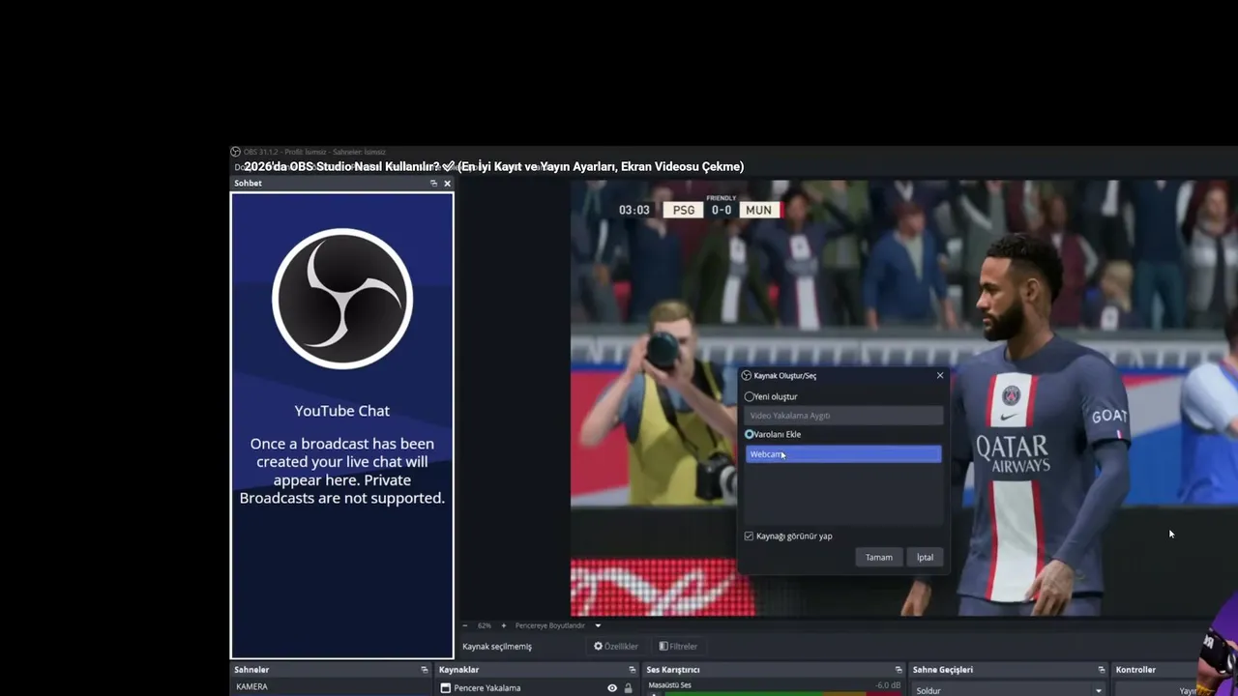
Task: Open source Özellikler (properties)
Action: pos(616,646)
